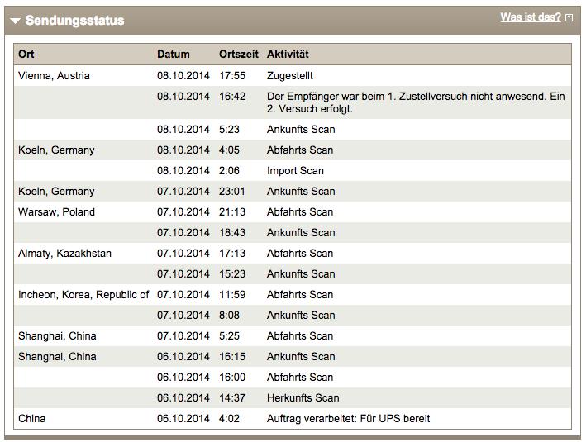Click Warsaw, Poland location cell

pos(56,212)
